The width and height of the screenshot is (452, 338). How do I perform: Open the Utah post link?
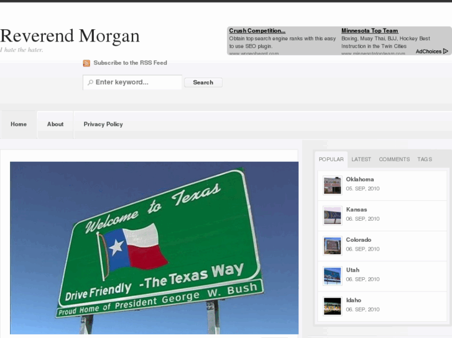click(353, 270)
